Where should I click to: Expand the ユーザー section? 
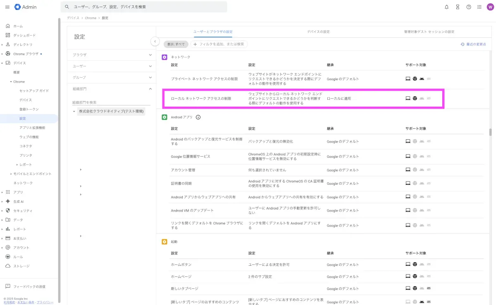point(150,66)
